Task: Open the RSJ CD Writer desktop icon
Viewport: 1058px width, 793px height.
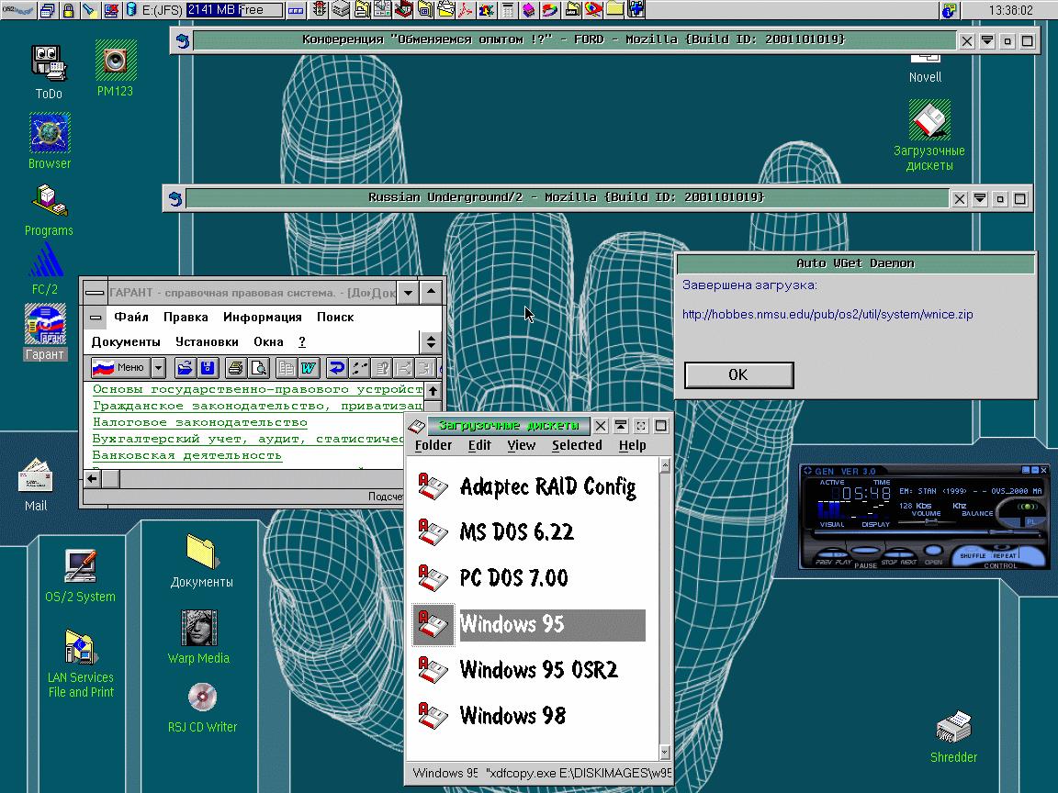Action: [202, 708]
